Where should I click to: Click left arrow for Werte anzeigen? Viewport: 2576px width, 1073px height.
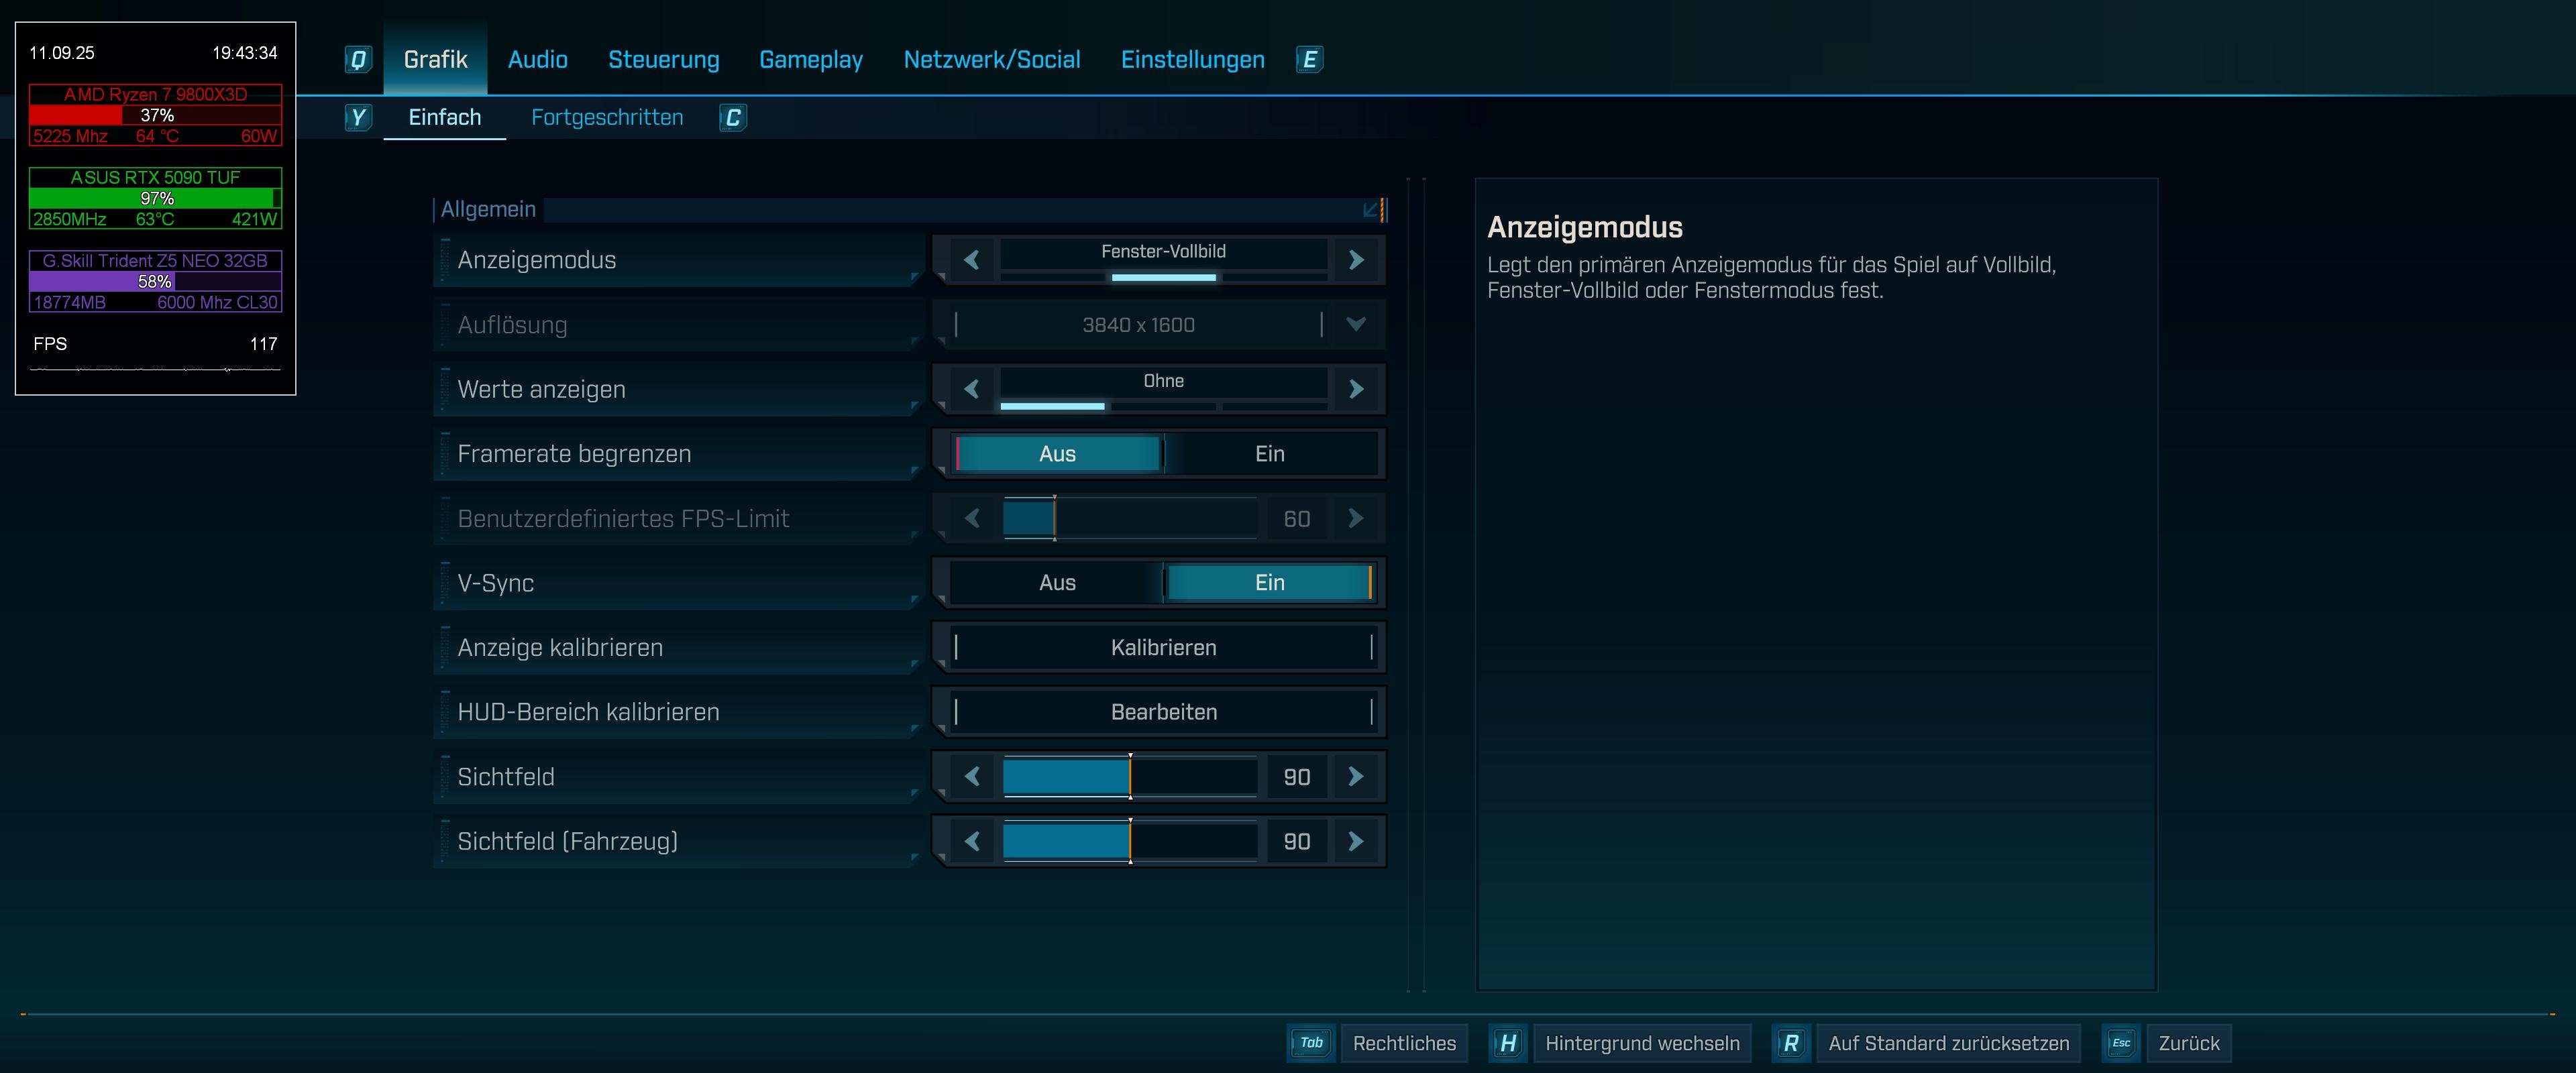971,389
